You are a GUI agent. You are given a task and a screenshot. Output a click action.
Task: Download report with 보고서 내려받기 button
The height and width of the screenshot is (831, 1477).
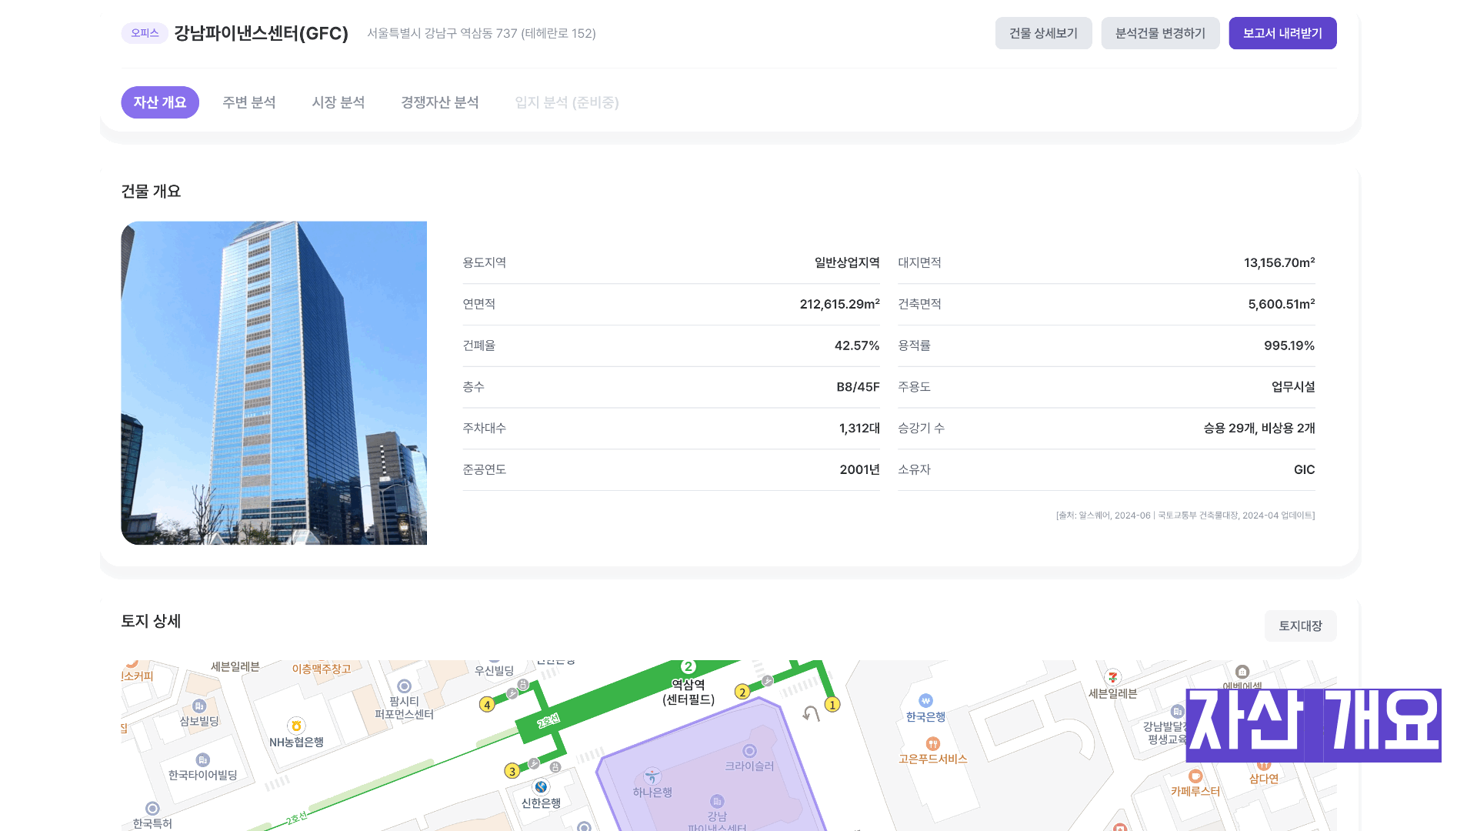1282,33
